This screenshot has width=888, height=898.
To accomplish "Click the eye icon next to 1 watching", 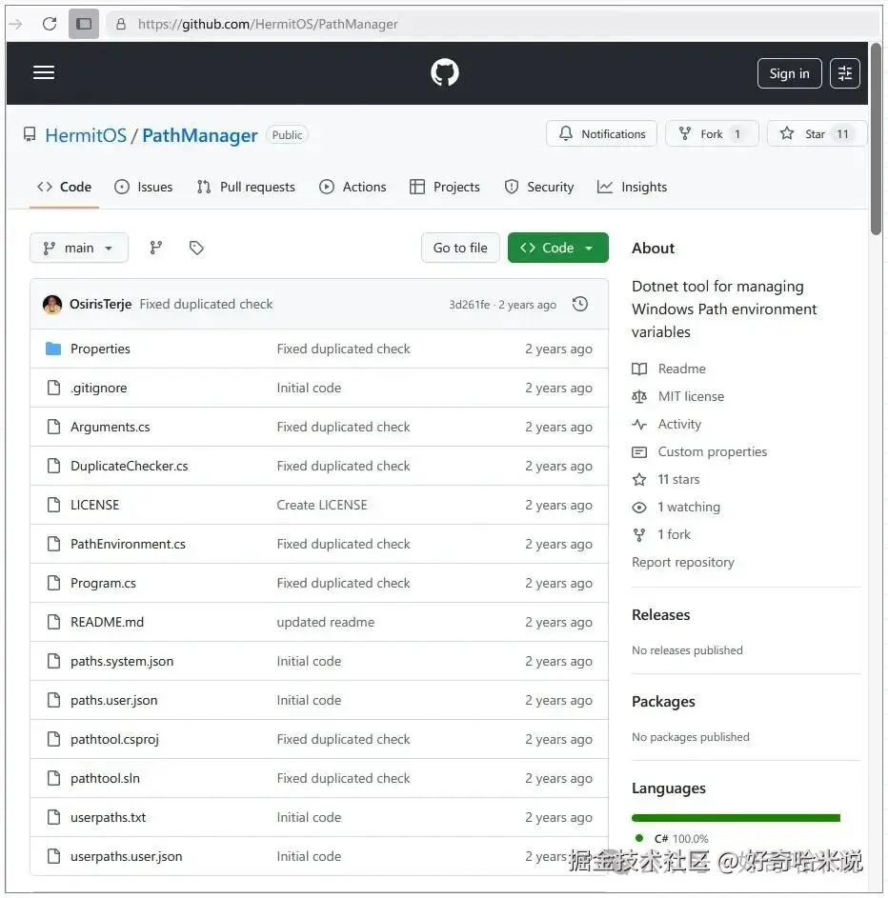I will click(x=639, y=508).
